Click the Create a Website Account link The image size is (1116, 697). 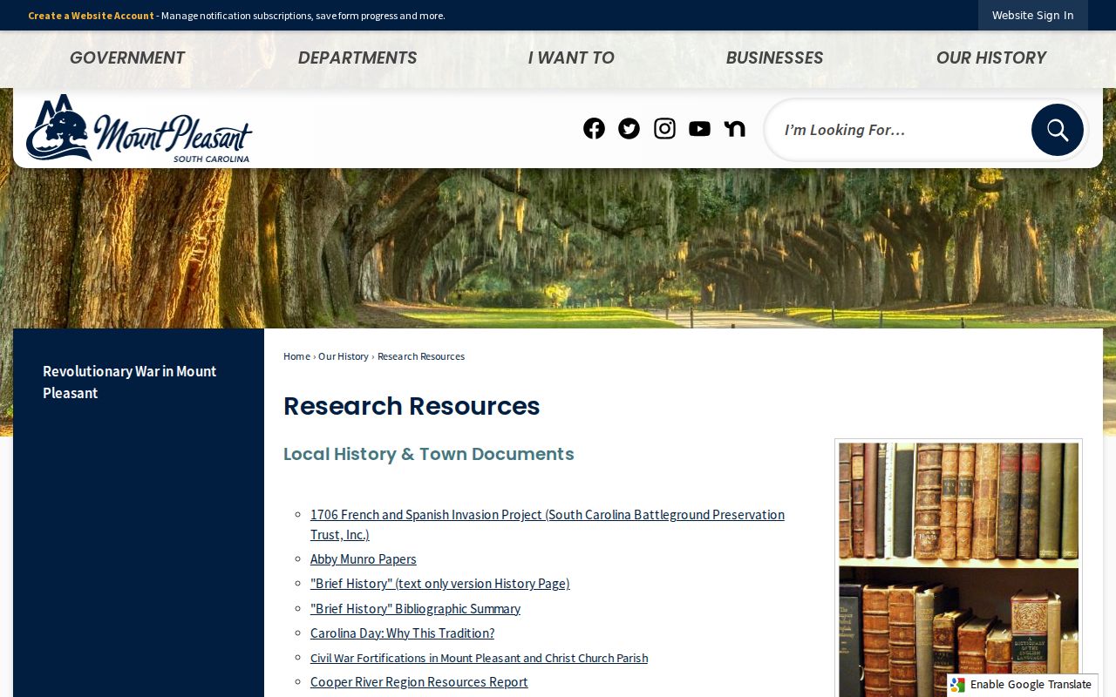[x=91, y=16]
